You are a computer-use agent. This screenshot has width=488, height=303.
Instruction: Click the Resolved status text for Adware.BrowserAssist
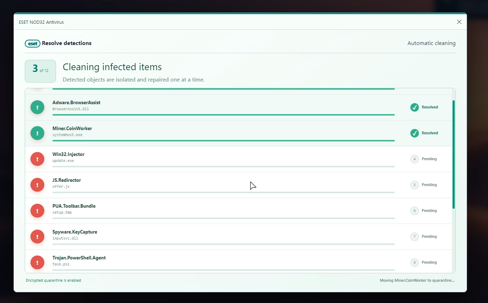(x=430, y=107)
